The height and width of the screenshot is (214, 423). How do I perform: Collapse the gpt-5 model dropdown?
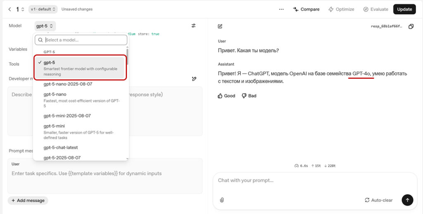tap(45, 26)
